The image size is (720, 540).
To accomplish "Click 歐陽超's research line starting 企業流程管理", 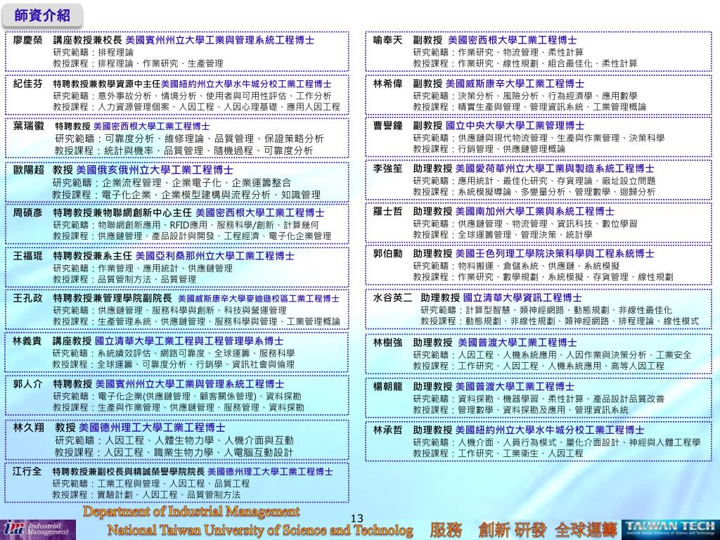I will 172,182.
